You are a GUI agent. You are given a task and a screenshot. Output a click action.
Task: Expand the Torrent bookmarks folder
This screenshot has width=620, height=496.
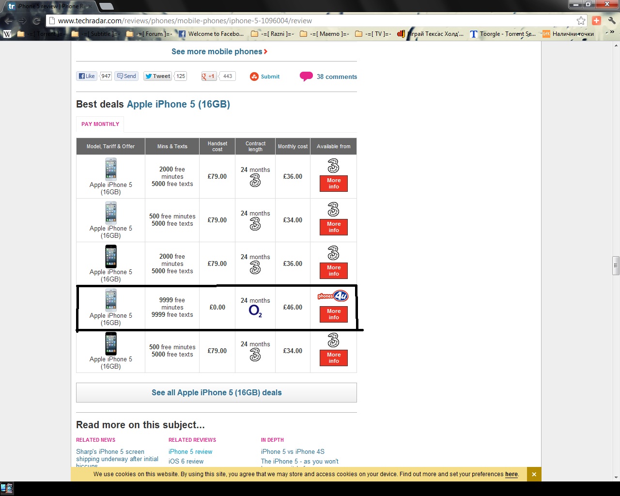tap(41, 34)
